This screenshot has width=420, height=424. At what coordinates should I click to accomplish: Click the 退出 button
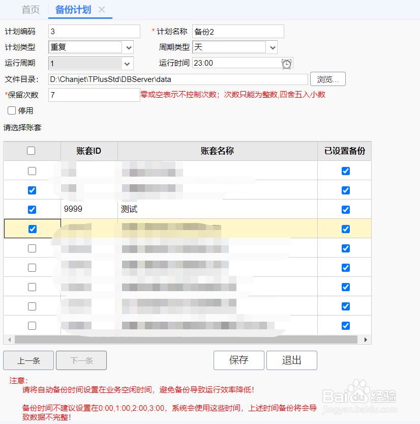pos(291,360)
